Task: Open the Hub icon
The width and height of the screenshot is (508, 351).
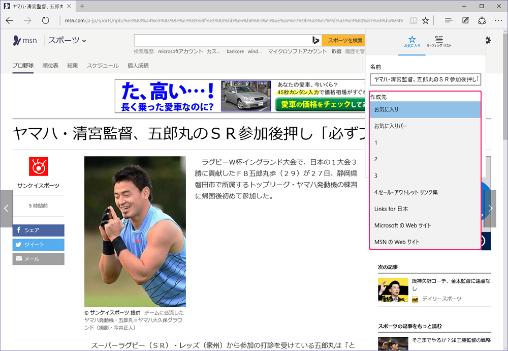Action: (x=449, y=20)
